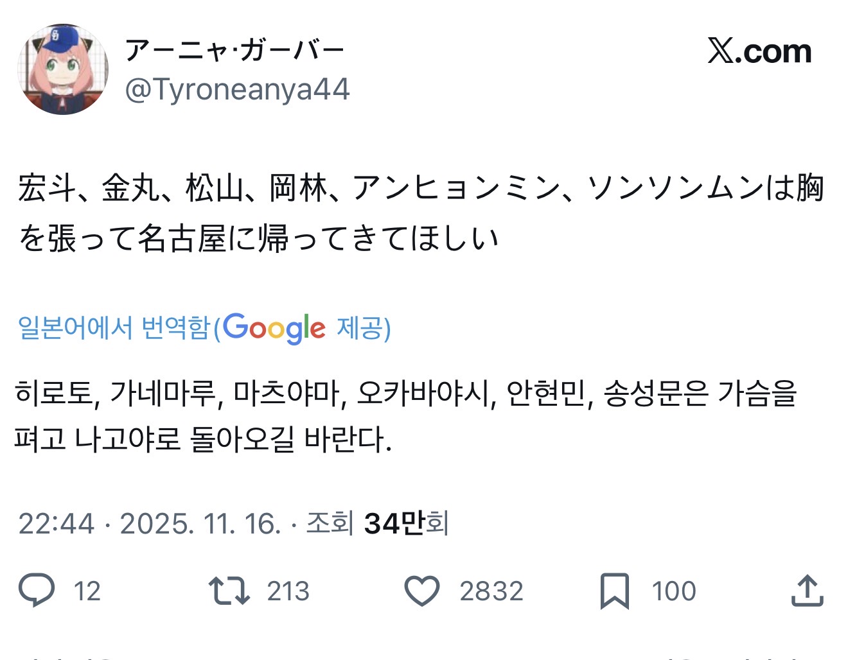Click the 일본어에서 번역함 translation link

tap(114, 329)
